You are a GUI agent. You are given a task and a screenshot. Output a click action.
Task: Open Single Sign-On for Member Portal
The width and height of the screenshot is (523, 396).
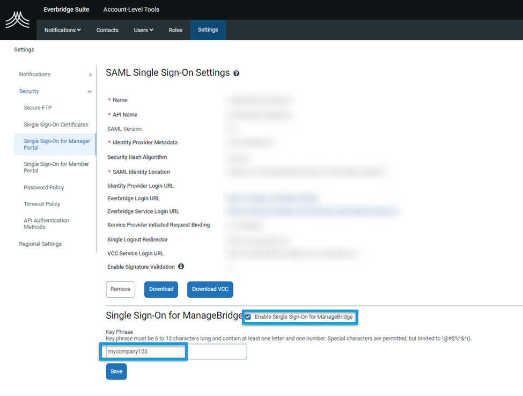pyautogui.click(x=55, y=167)
